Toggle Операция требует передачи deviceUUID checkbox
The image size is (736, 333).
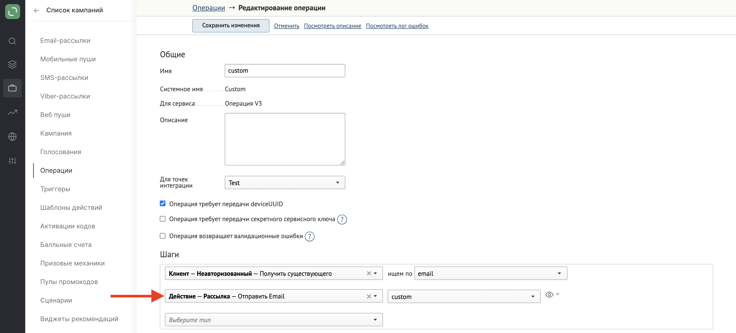pyautogui.click(x=163, y=204)
